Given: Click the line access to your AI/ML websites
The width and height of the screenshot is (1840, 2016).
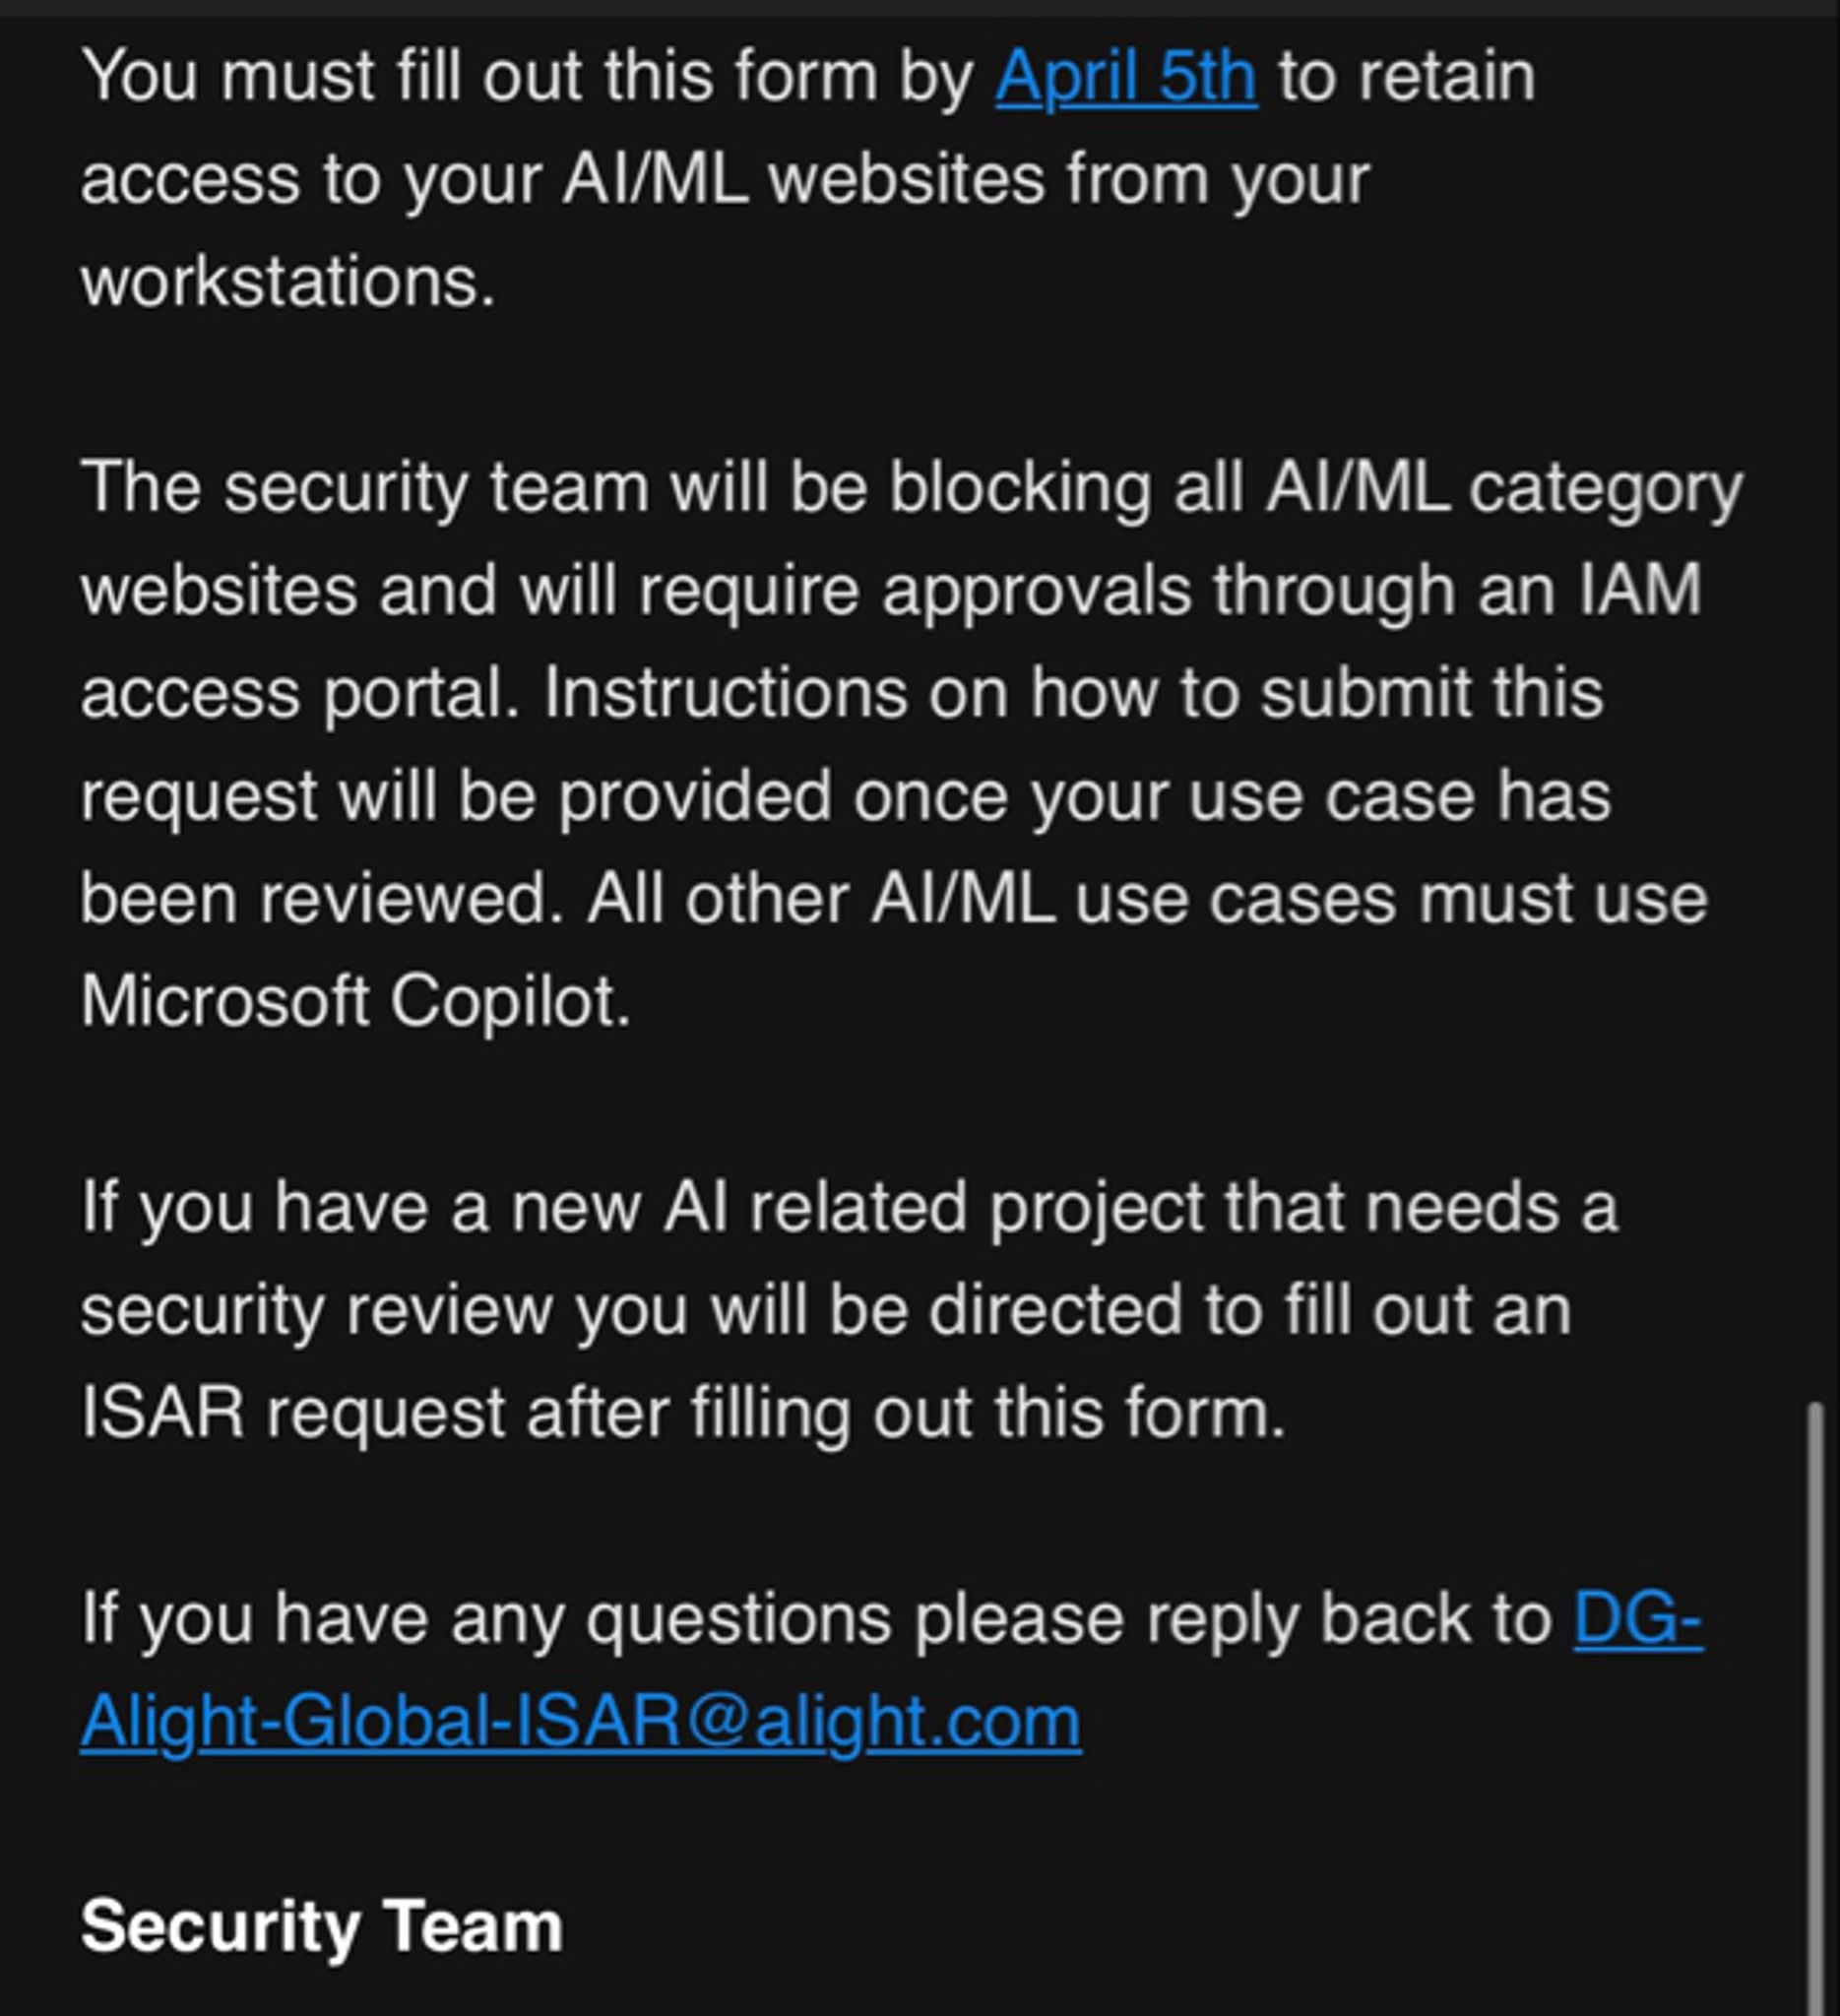Looking at the screenshot, I should pyautogui.click(x=725, y=181).
